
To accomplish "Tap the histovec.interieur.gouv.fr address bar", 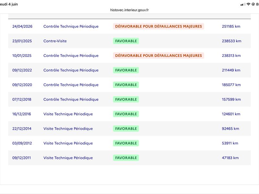I will point(129,10).
